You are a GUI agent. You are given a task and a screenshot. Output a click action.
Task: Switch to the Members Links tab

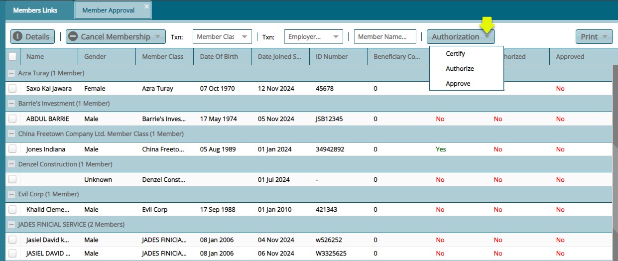point(35,10)
